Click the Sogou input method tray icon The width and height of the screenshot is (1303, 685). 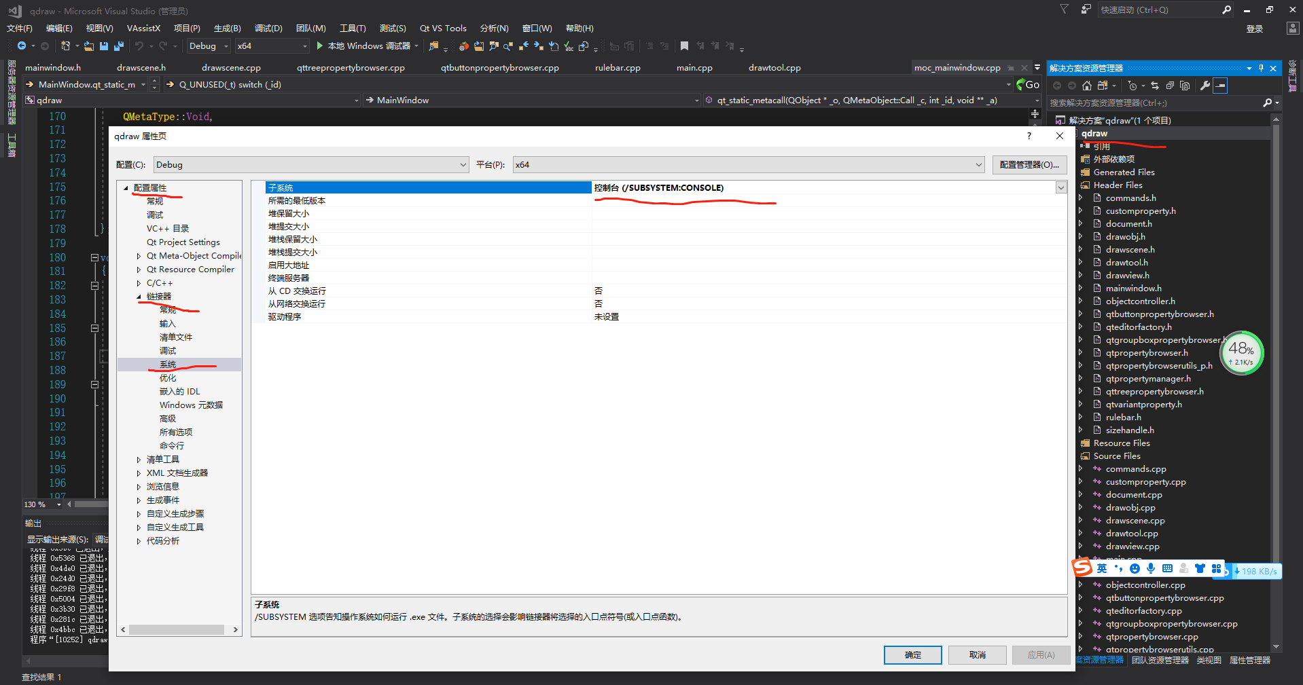click(1082, 568)
